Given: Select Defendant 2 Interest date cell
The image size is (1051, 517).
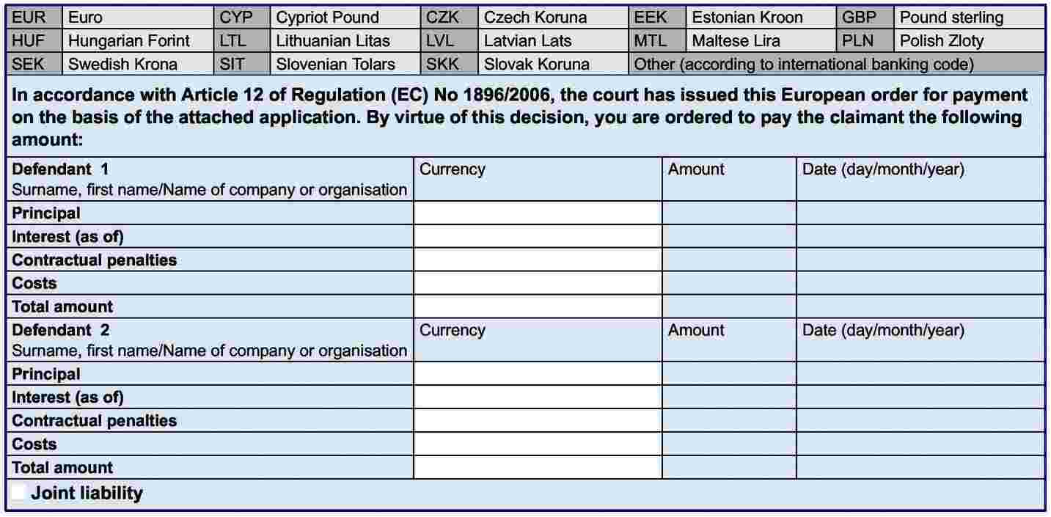Looking at the screenshot, I should point(920,397).
